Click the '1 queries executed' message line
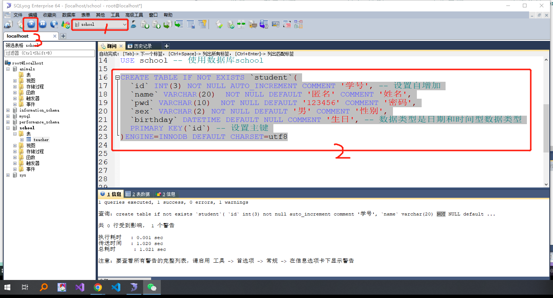This screenshot has height=298, width=553. pos(173,202)
